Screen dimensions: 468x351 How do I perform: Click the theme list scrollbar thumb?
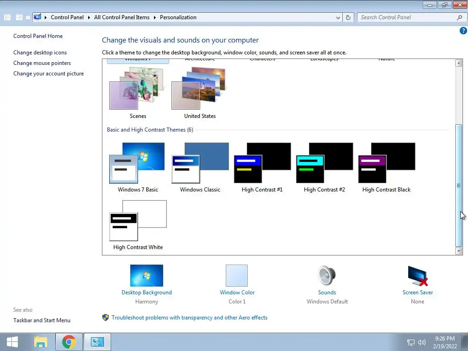point(459,186)
